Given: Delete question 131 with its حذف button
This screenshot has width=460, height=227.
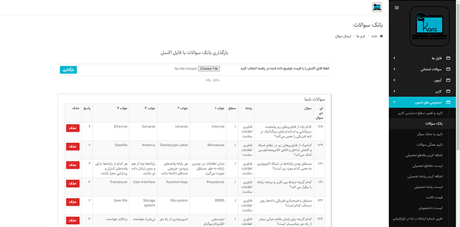Looking at the screenshot, I should [73, 183].
